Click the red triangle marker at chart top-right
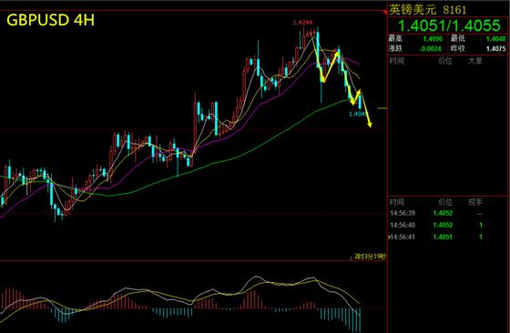 click(x=385, y=13)
